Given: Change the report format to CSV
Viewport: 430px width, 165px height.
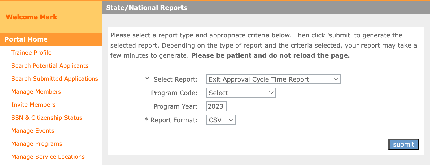Looking at the screenshot, I should [x=220, y=120].
